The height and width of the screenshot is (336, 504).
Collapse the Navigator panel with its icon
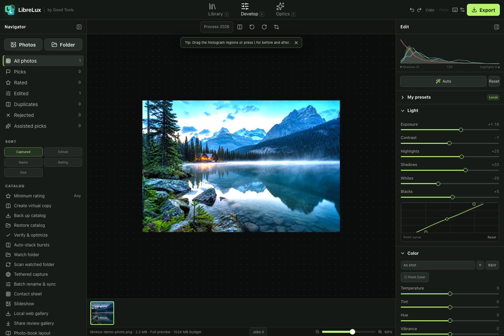point(79,27)
